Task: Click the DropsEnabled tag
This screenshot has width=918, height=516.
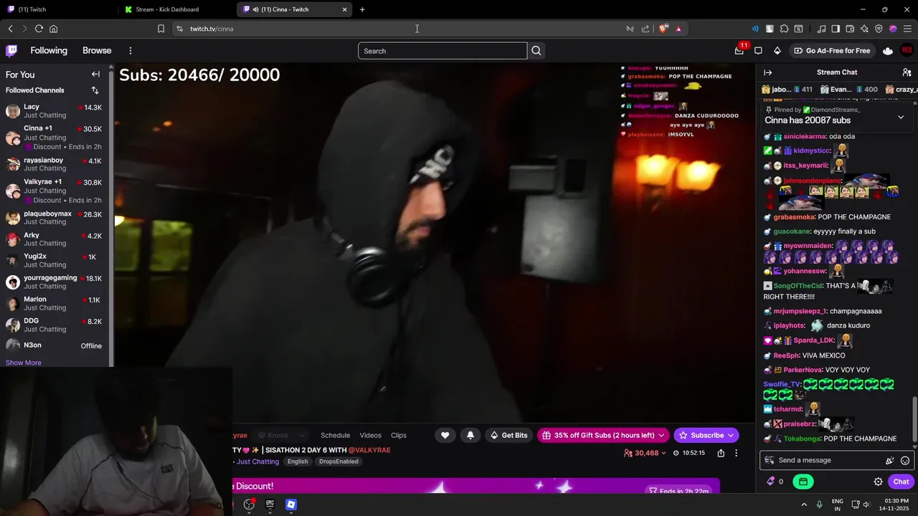Action: point(339,462)
